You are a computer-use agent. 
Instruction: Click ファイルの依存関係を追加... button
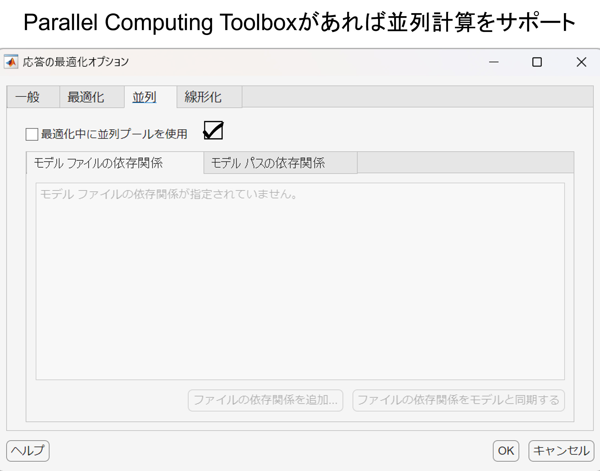[x=265, y=400]
